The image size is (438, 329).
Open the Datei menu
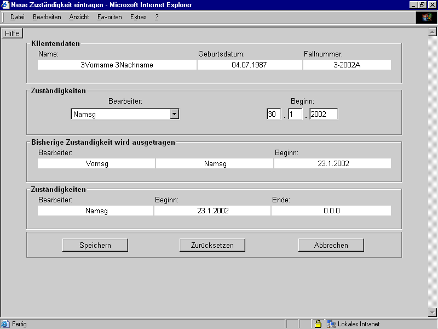tap(18, 17)
